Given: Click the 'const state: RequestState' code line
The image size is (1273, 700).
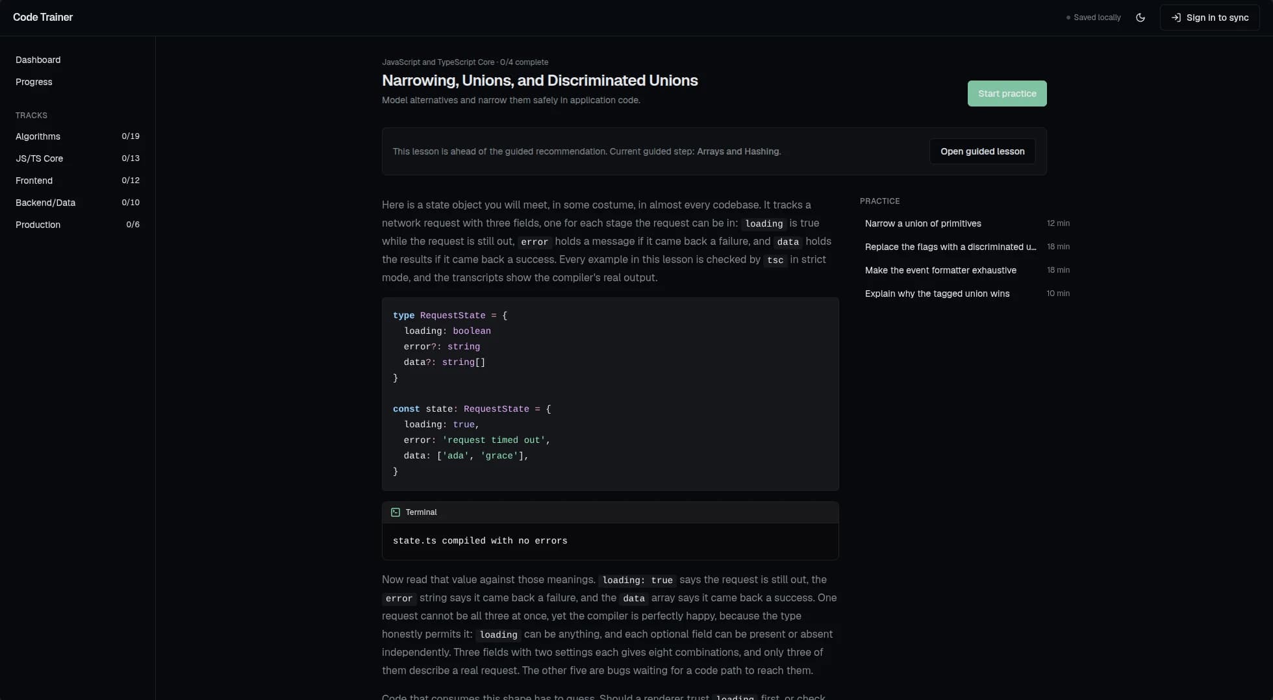Looking at the screenshot, I should [x=472, y=409].
